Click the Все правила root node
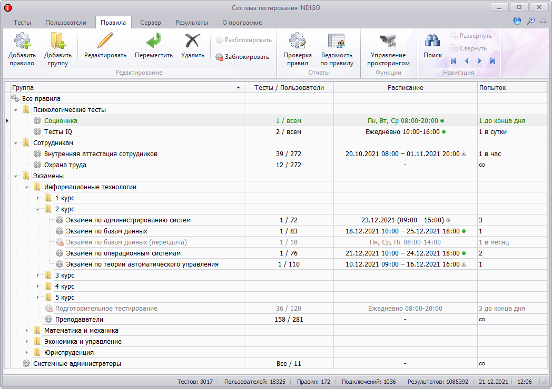Screen dimensions: 552x389 click(41, 99)
